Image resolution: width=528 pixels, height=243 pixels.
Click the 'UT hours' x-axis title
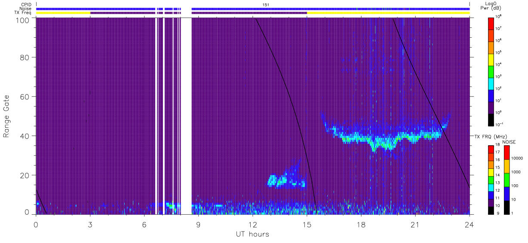pos(252,234)
